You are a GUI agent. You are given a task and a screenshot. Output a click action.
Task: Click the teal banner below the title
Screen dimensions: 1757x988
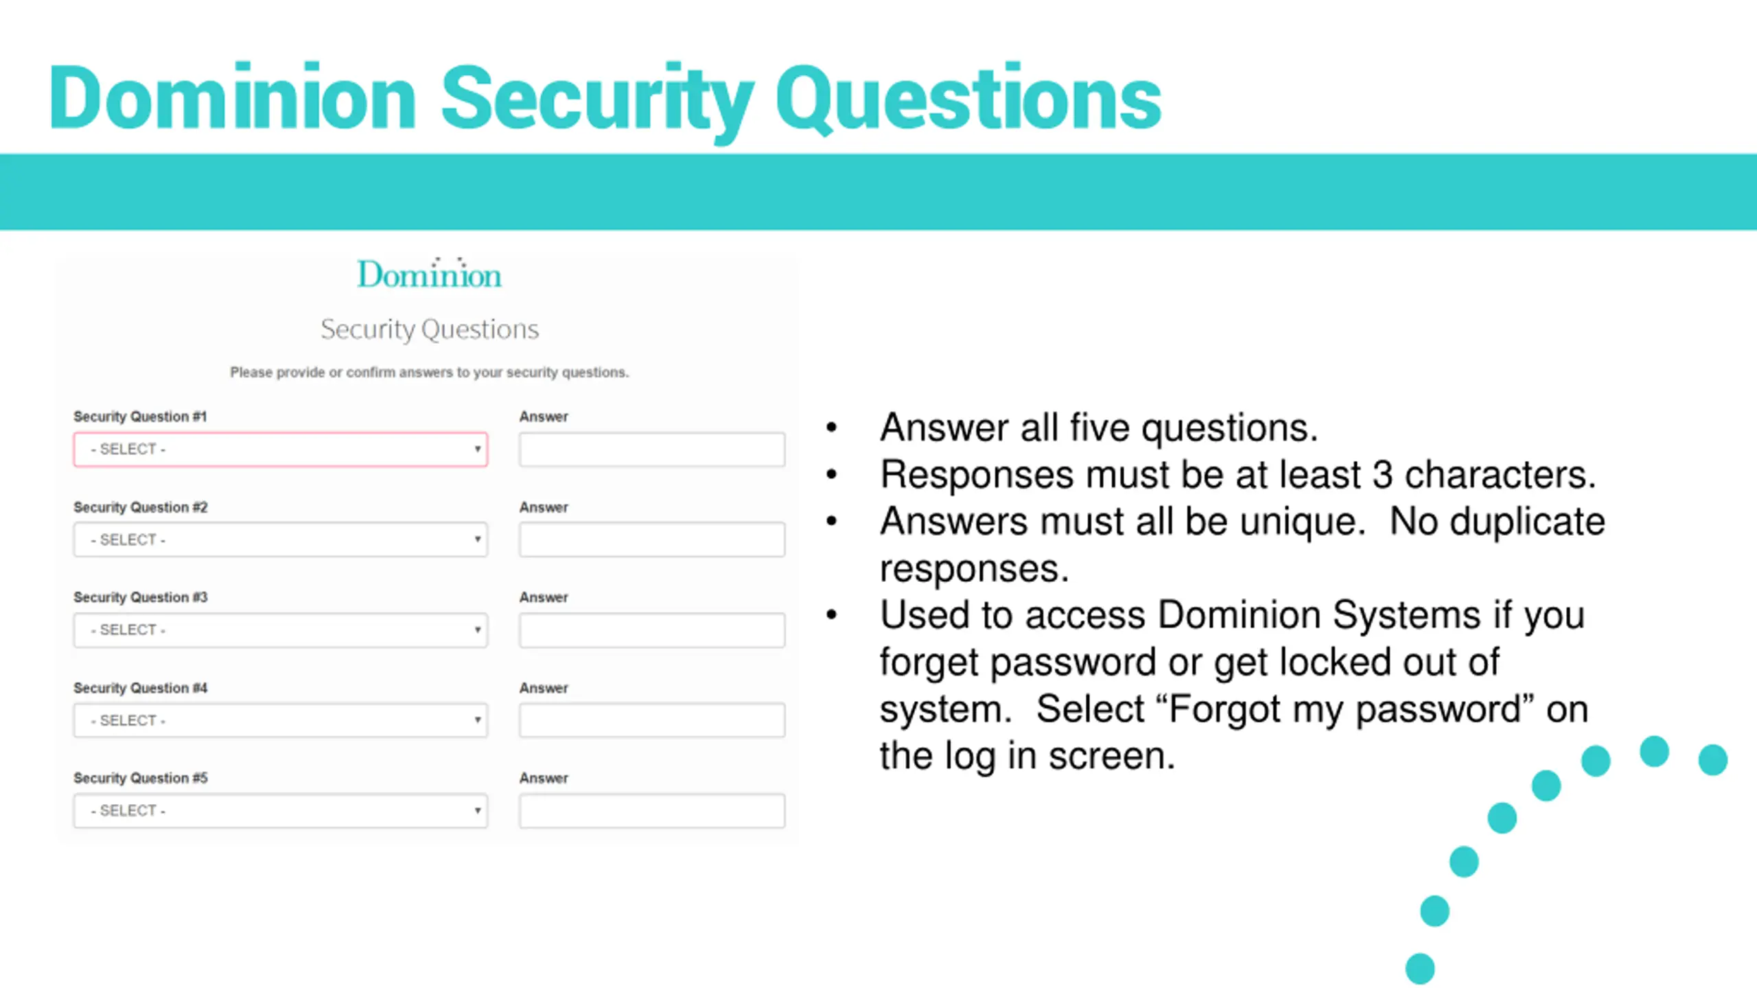tap(878, 192)
